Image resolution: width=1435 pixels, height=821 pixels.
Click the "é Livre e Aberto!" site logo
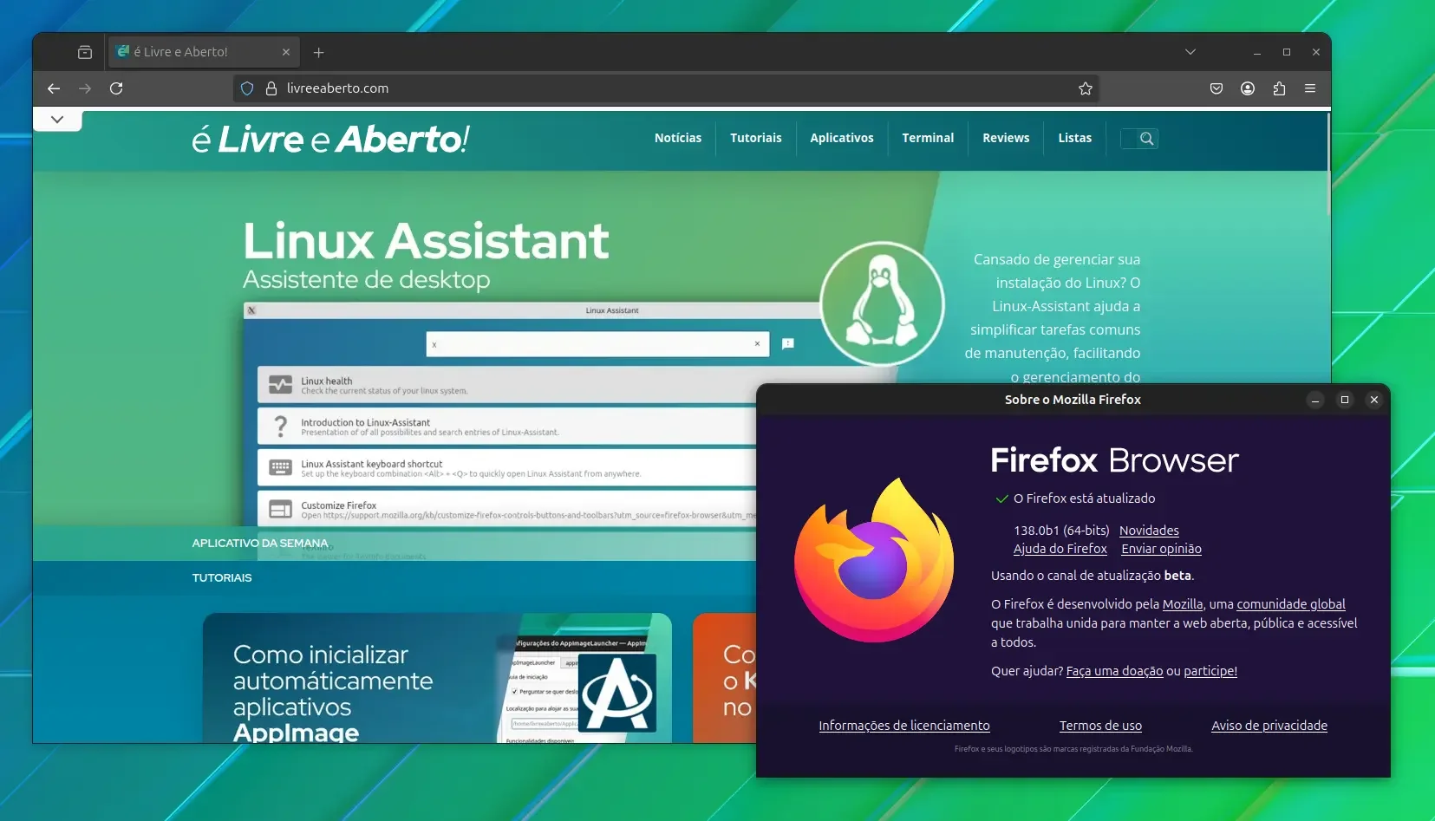(330, 139)
